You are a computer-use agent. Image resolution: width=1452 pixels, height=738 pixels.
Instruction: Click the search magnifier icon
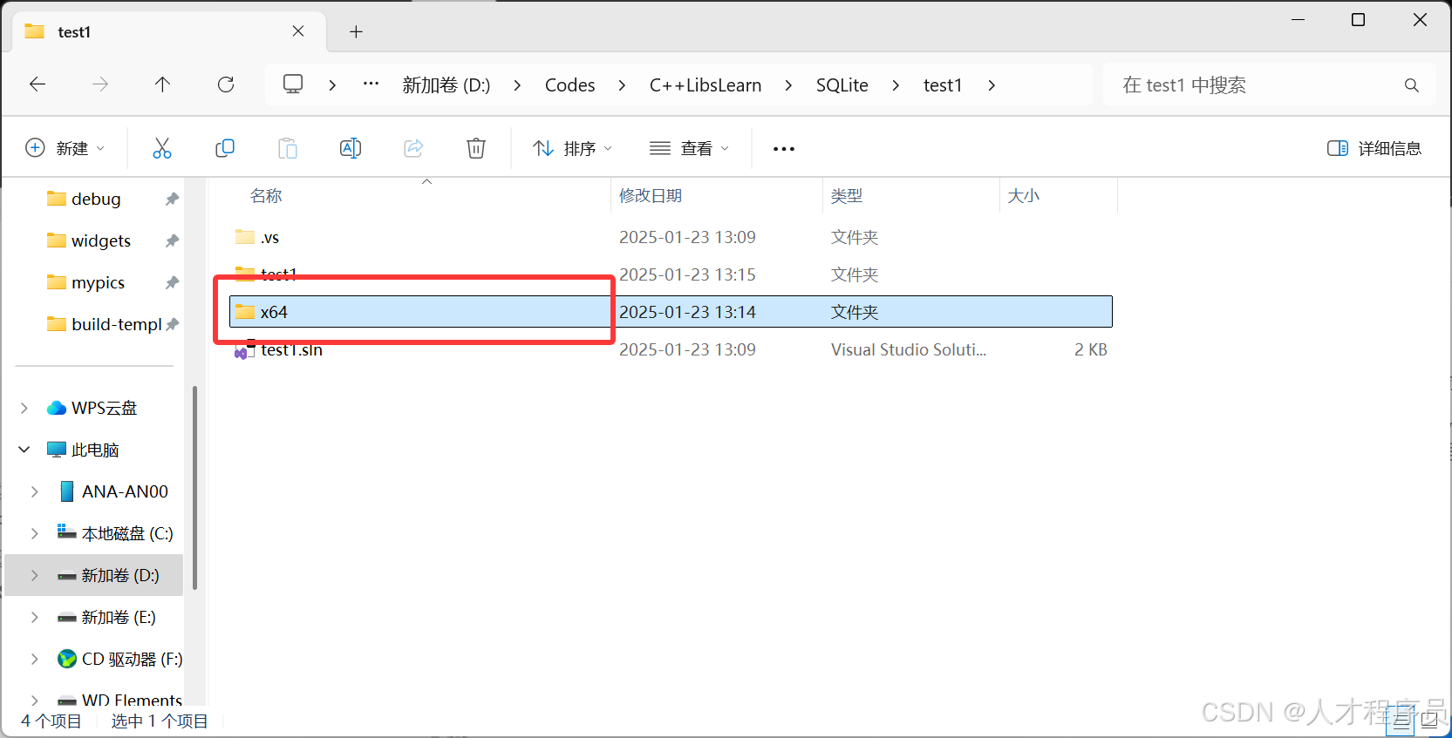[x=1411, y=85]
